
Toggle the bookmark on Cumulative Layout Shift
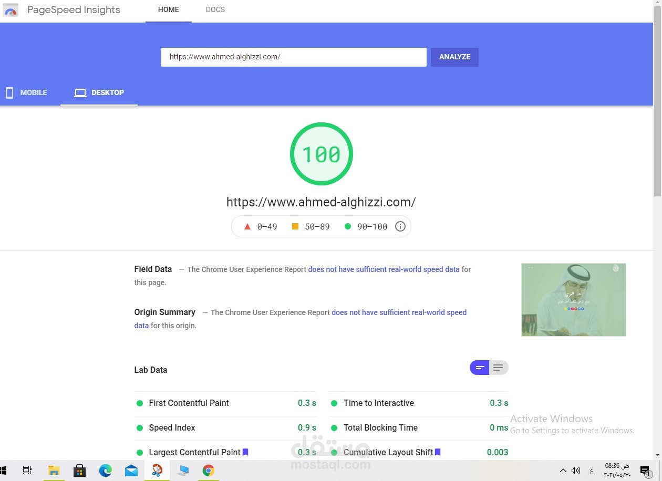(438, 452)
